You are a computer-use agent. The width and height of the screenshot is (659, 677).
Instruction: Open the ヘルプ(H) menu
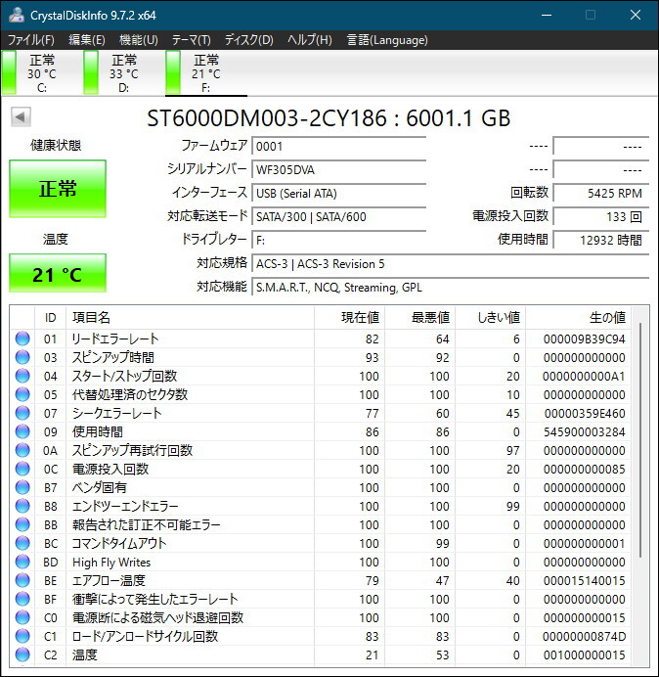click(310, 40)
